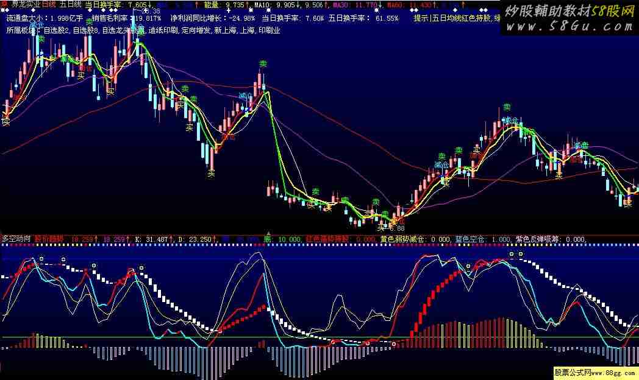
Task: Click the 印刷业 sector label
Action: tap(269, 30)
